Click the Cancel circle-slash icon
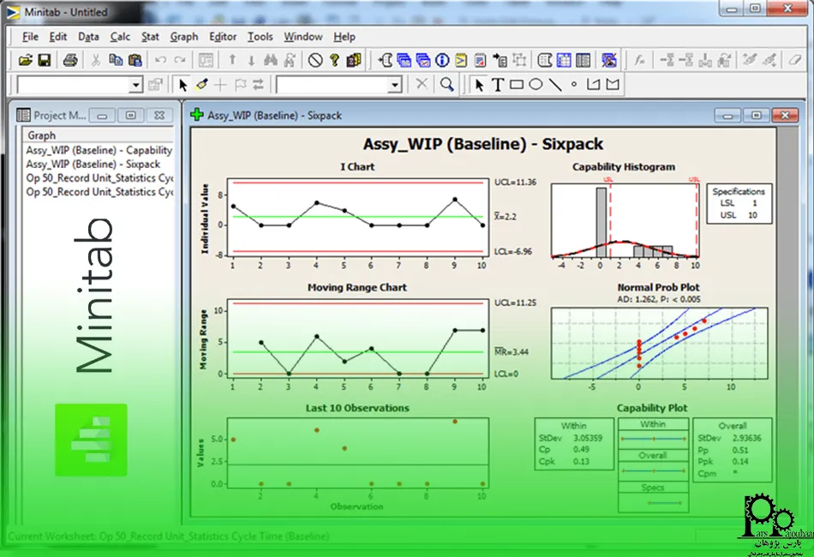Image resolution: width=814 pixels, height=557 pixels. tap(315, 60)
